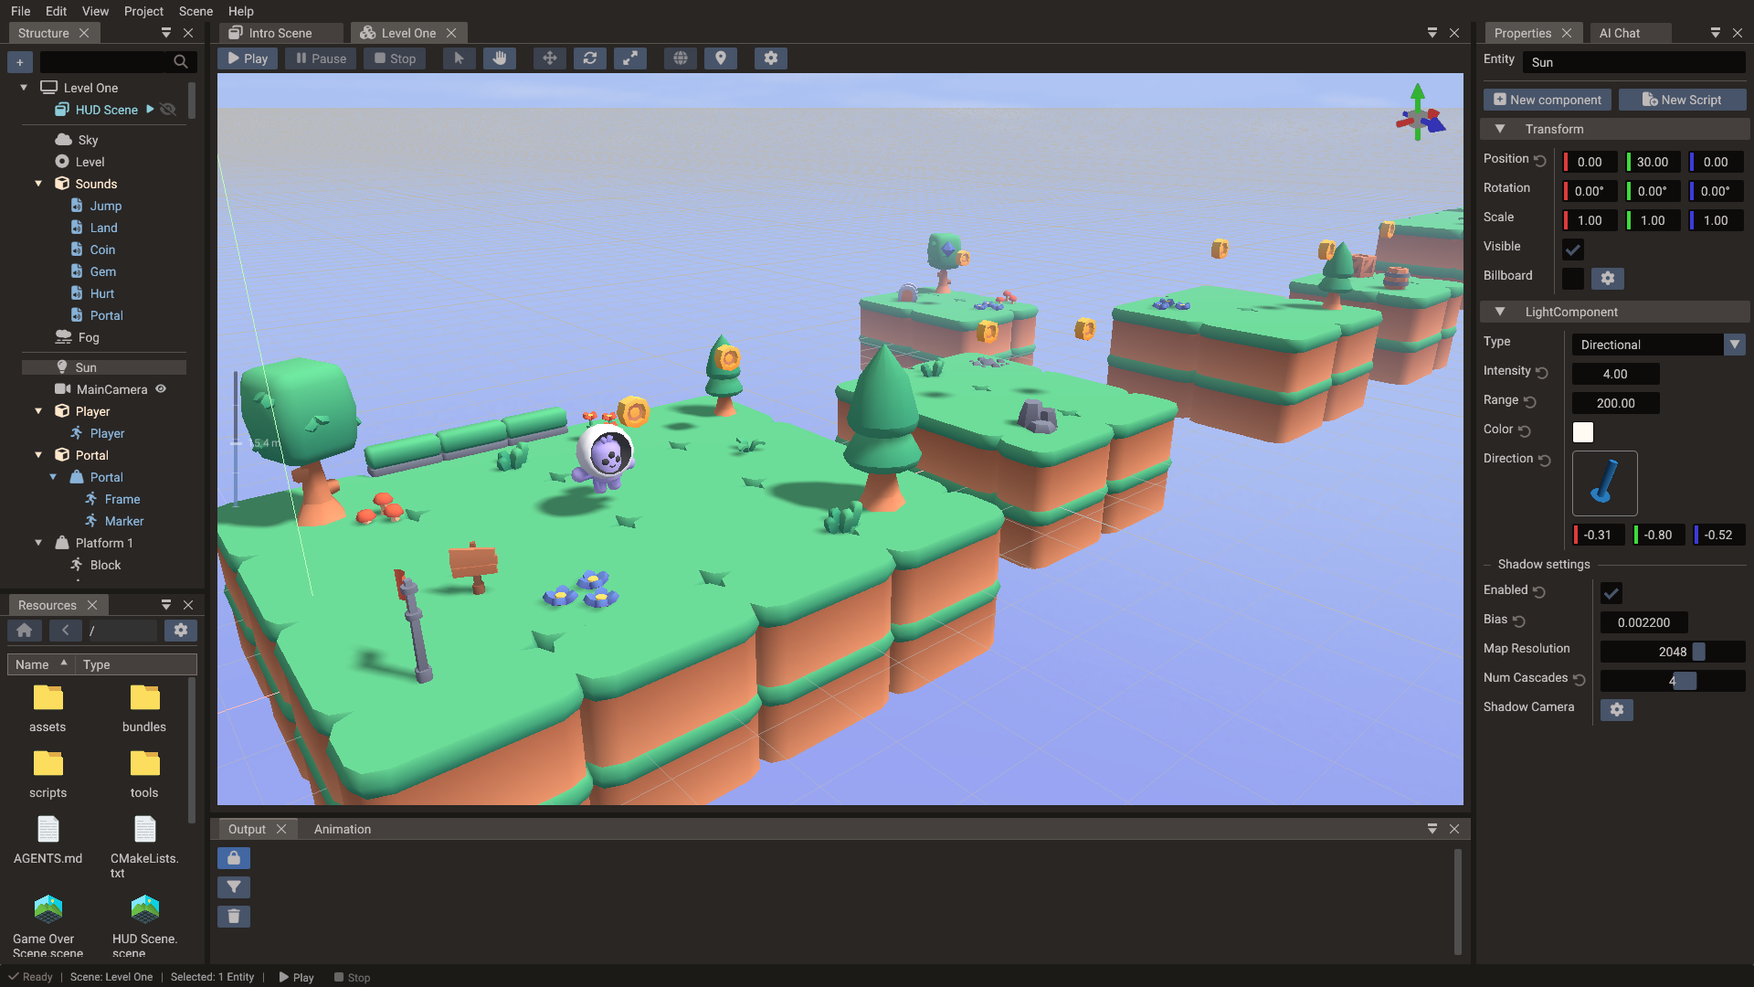Collapse the Level One tree node
This screenshot has width=1754, height=987.
pos(24,88)
